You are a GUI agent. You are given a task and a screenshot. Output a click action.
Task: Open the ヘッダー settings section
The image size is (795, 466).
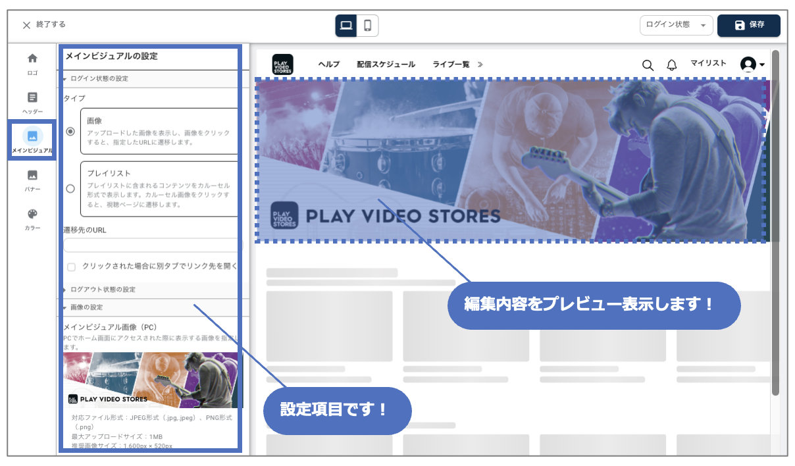coord(32,103)
